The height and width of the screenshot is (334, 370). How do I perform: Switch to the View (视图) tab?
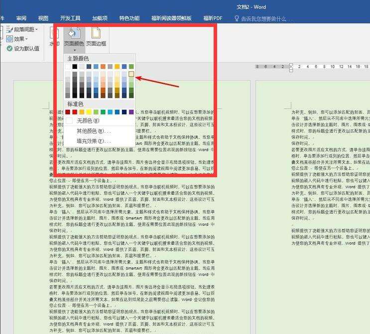pyautogui.click(x=43, y=18)
